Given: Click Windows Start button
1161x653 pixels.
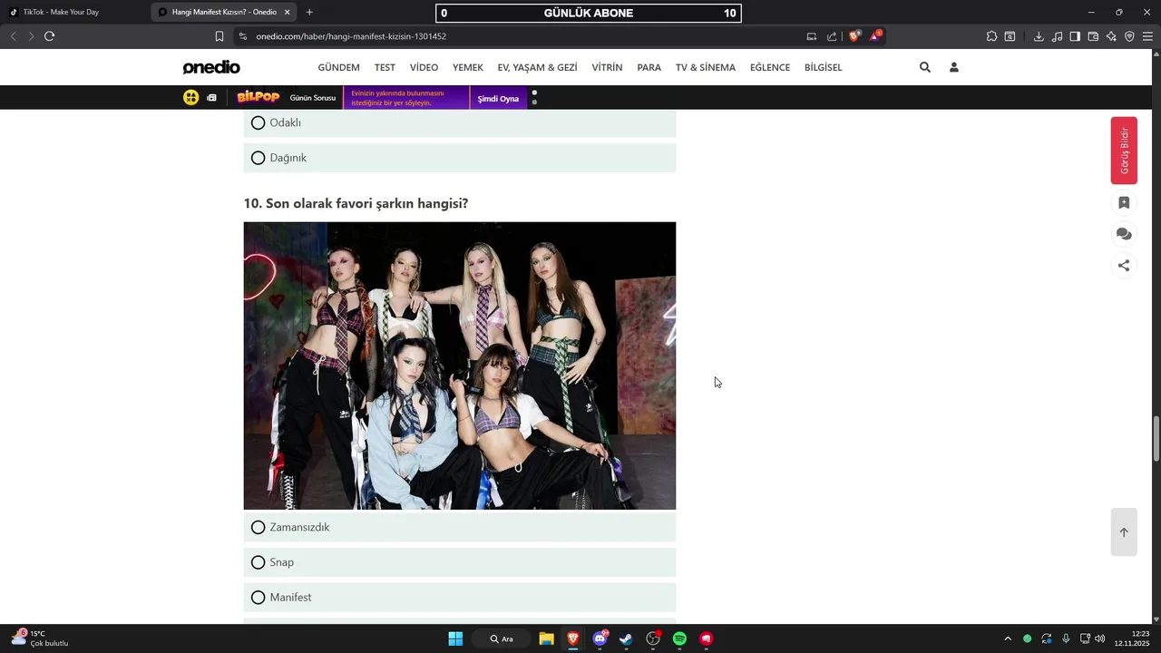Looking at the screenshot, I should point(455,638).
